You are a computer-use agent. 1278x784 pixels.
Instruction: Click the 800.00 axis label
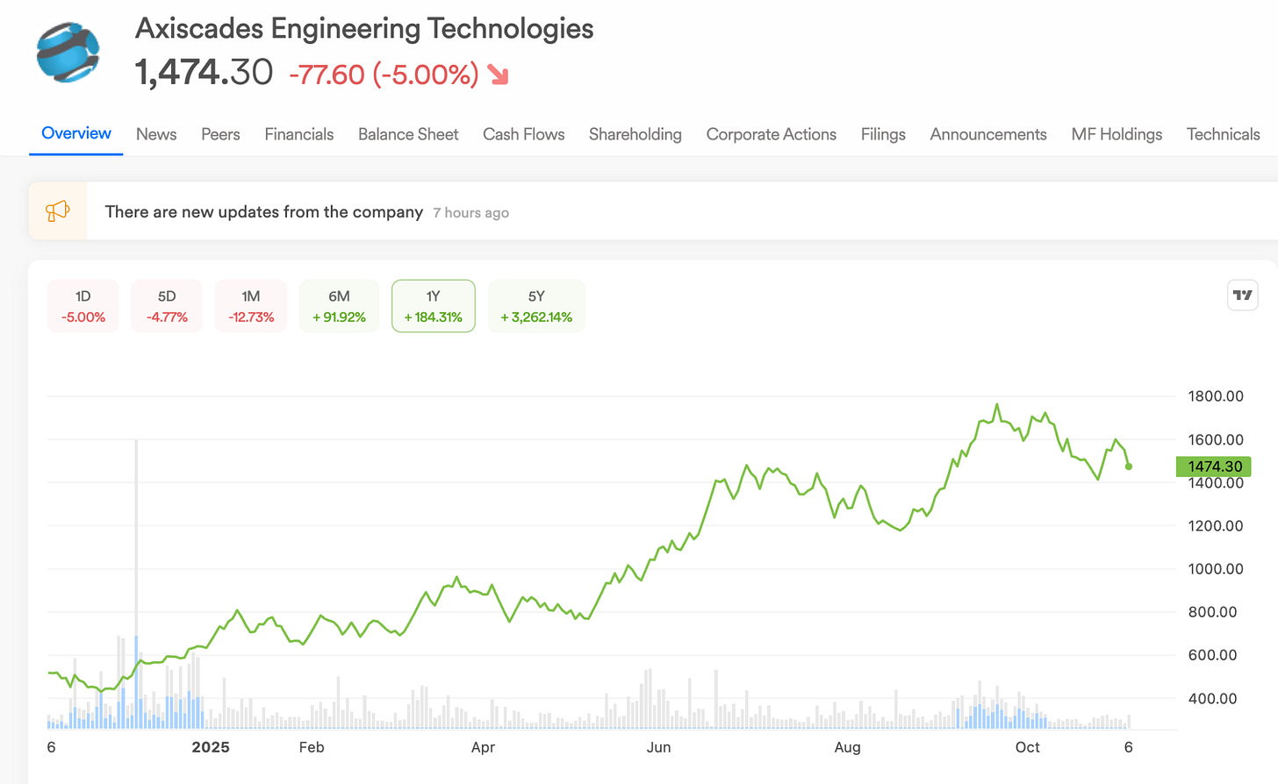(1212, 612)
